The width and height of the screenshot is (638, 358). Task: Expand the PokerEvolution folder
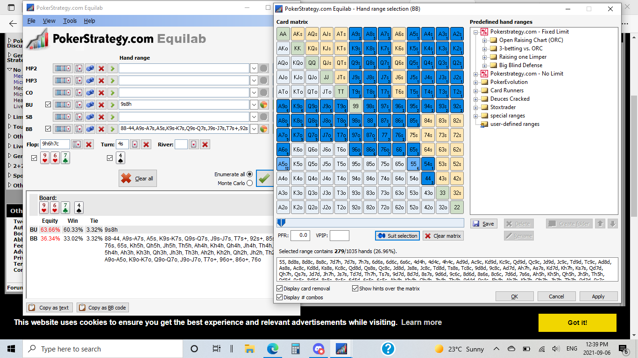click(476, 82)
